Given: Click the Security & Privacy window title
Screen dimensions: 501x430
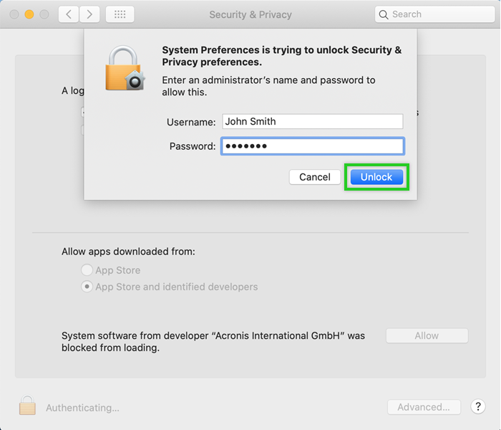Looking at the screenshot, I should tap(250, 14).
